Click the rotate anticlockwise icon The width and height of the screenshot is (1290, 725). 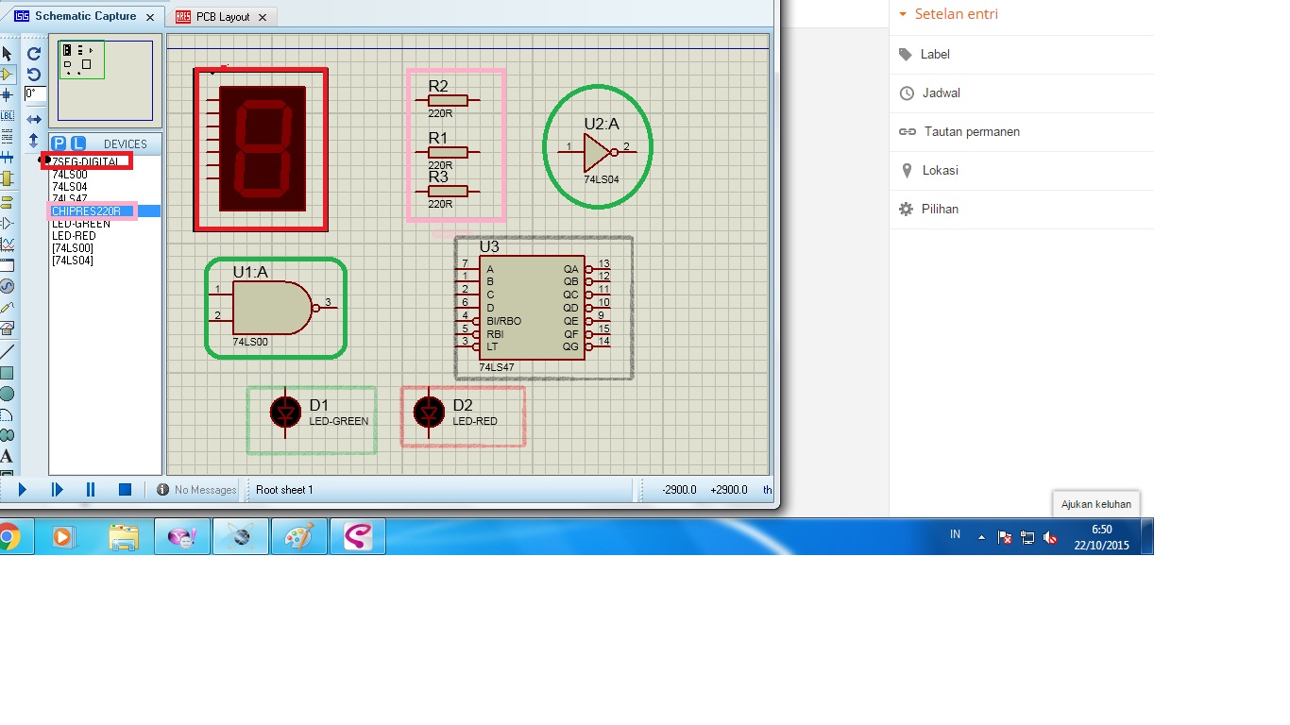pyautogui.click(x=34, y=75)
